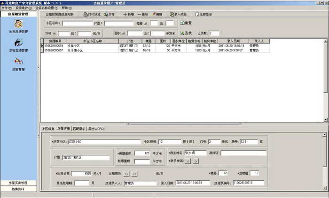Screen dimensions: 329x198
Task: Switch to the 导出WORD tab
Action: tap(96, 128)
